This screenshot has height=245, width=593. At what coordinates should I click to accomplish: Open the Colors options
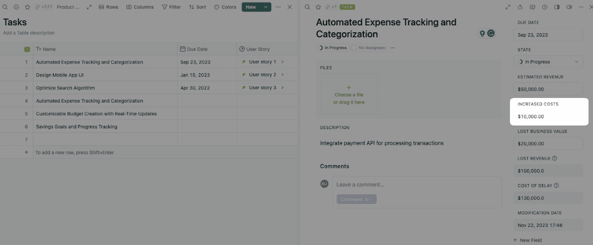tap(225, 7)
